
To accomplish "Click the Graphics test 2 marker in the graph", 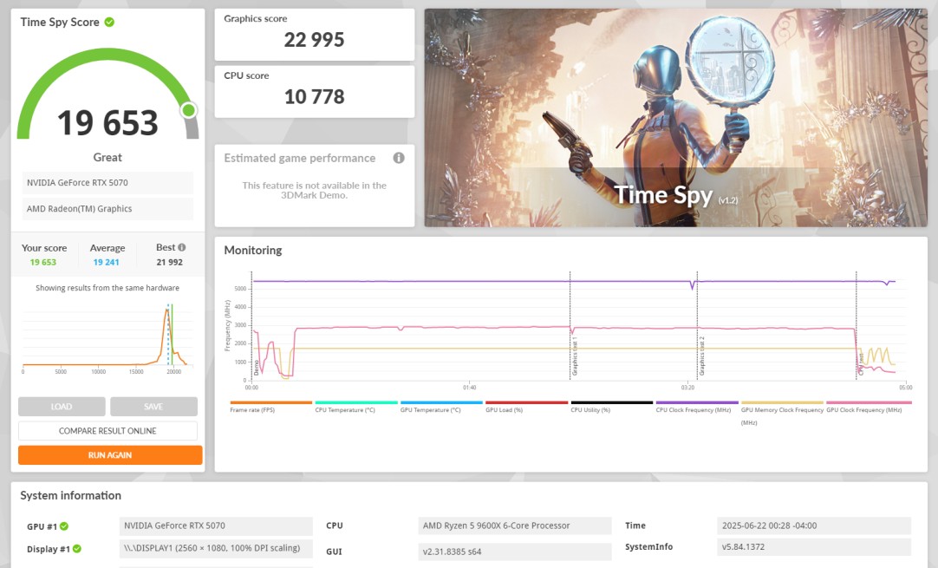I will click(x=701, y=356).
